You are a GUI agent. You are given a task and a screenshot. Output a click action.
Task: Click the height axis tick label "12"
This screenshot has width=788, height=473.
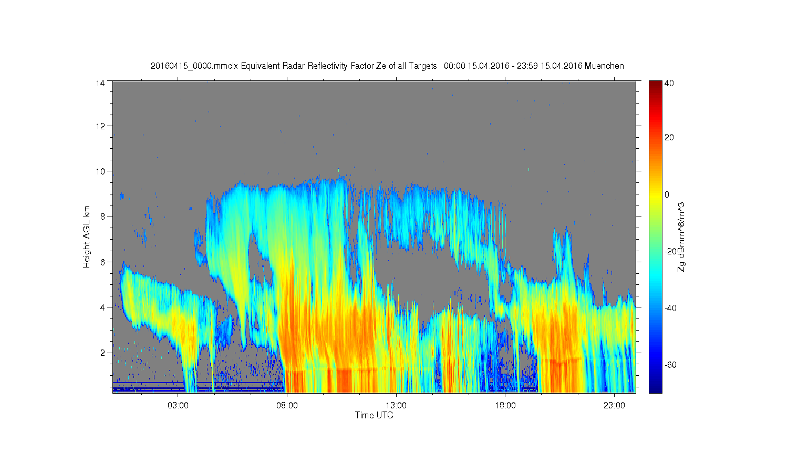101,126
